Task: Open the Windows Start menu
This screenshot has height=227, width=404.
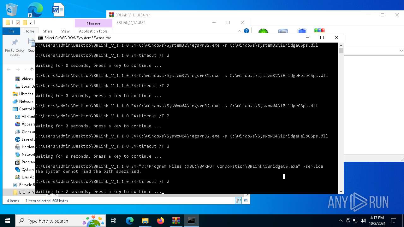Action: (x=8, y=221)
